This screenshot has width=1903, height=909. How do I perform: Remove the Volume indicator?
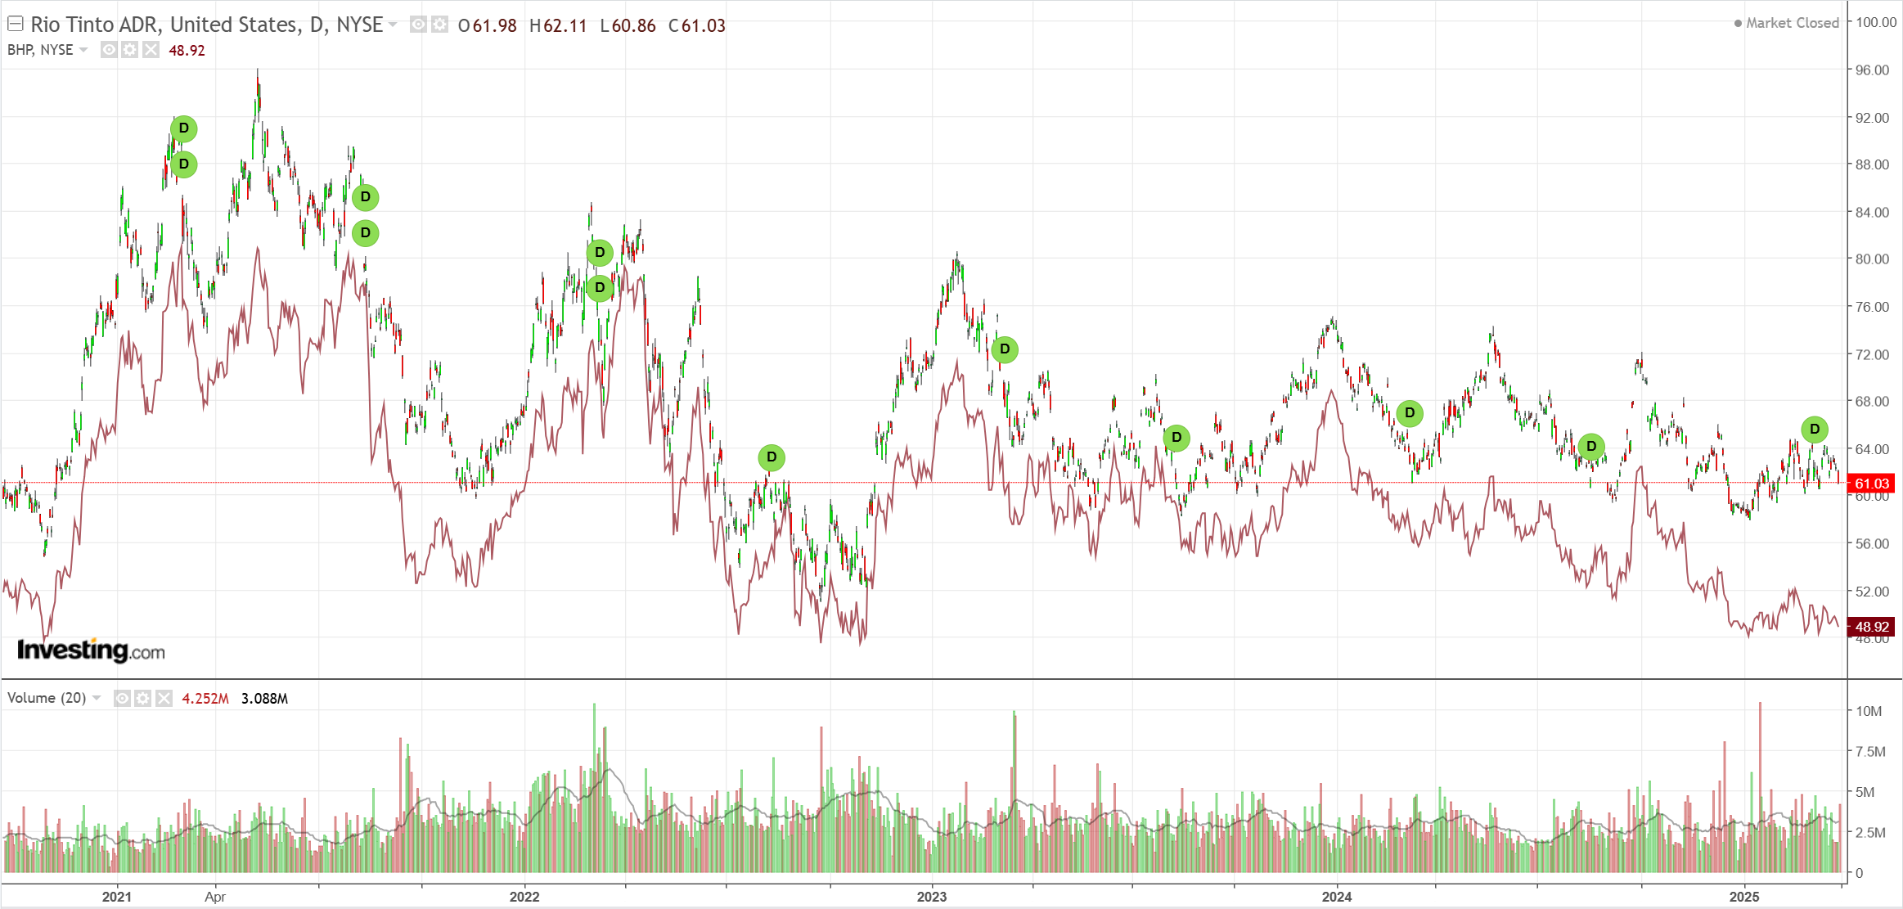(x=164, y=698)
